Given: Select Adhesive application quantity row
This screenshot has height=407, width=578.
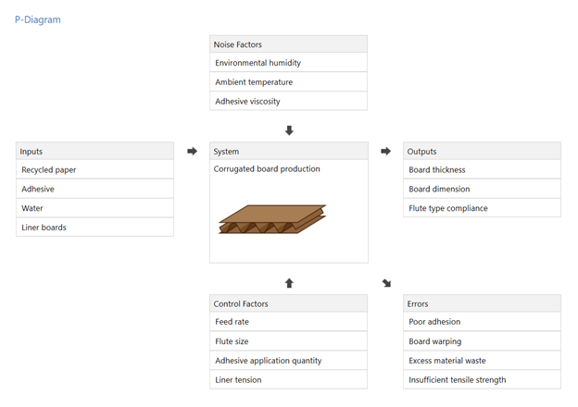Looking at the screenshot, I should pos(288,361).
